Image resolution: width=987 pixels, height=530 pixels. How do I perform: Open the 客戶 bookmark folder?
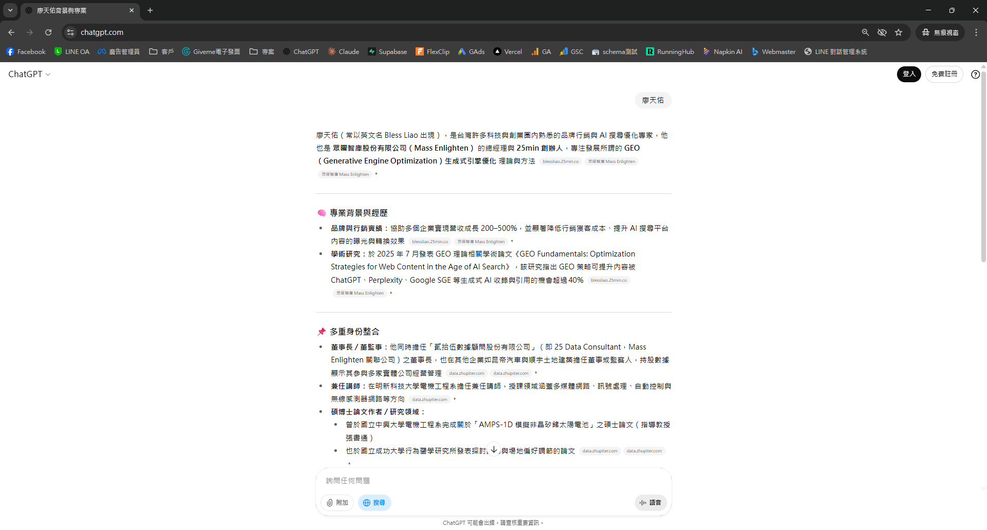pos(161,51)
